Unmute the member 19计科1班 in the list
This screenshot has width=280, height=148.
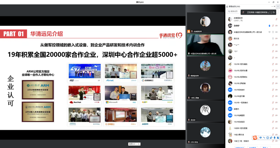point(273,64)
